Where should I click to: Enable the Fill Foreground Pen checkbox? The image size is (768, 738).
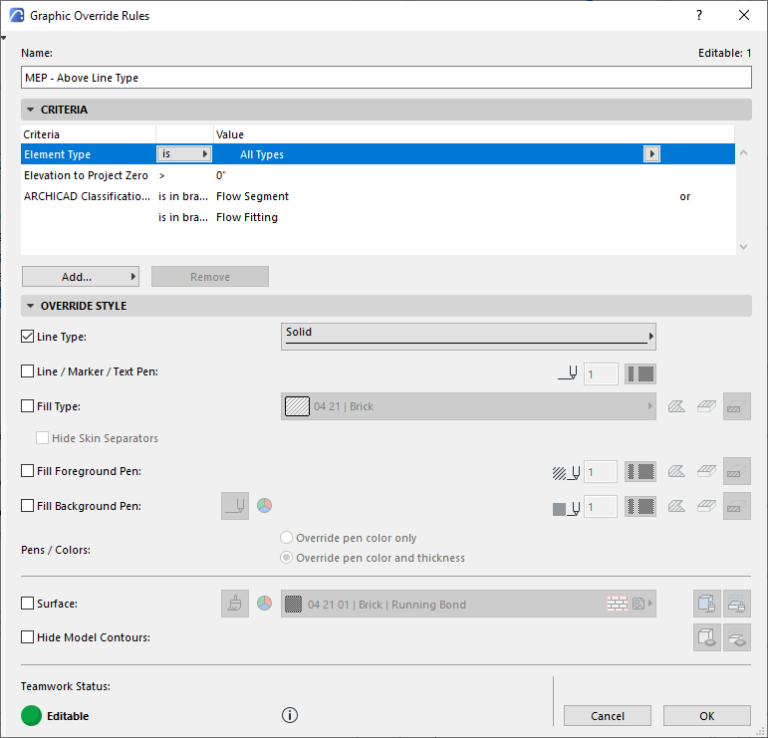[x=28, y=471]
